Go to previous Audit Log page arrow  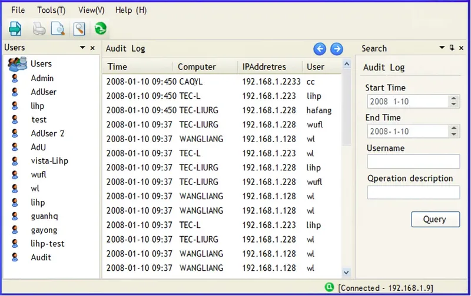(320, 49)
